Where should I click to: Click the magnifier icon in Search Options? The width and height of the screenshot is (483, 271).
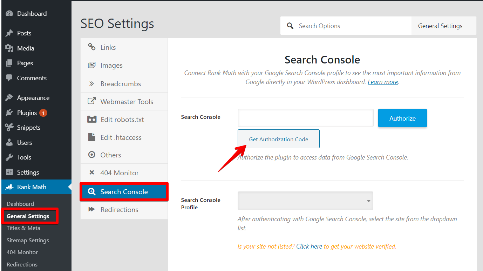point(290,26)
